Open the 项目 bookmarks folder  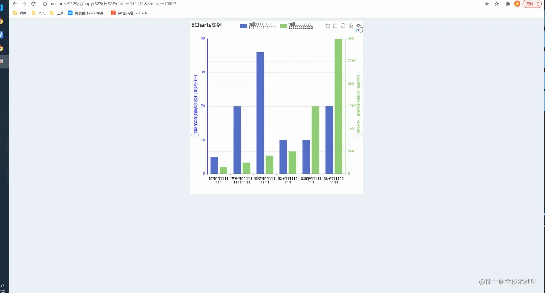pyautogui.click(x=20, y=13)
